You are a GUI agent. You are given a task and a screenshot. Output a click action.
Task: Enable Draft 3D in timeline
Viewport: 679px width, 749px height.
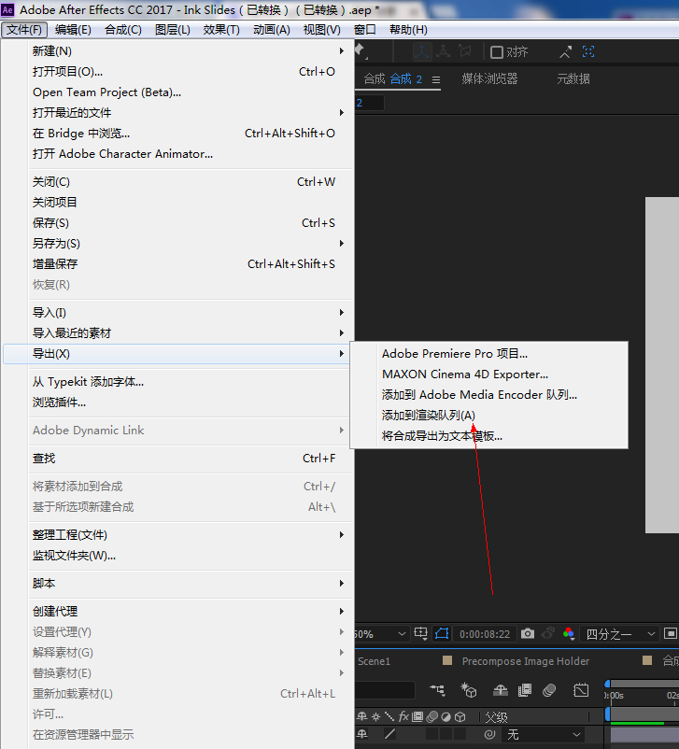tap(469, 690)
